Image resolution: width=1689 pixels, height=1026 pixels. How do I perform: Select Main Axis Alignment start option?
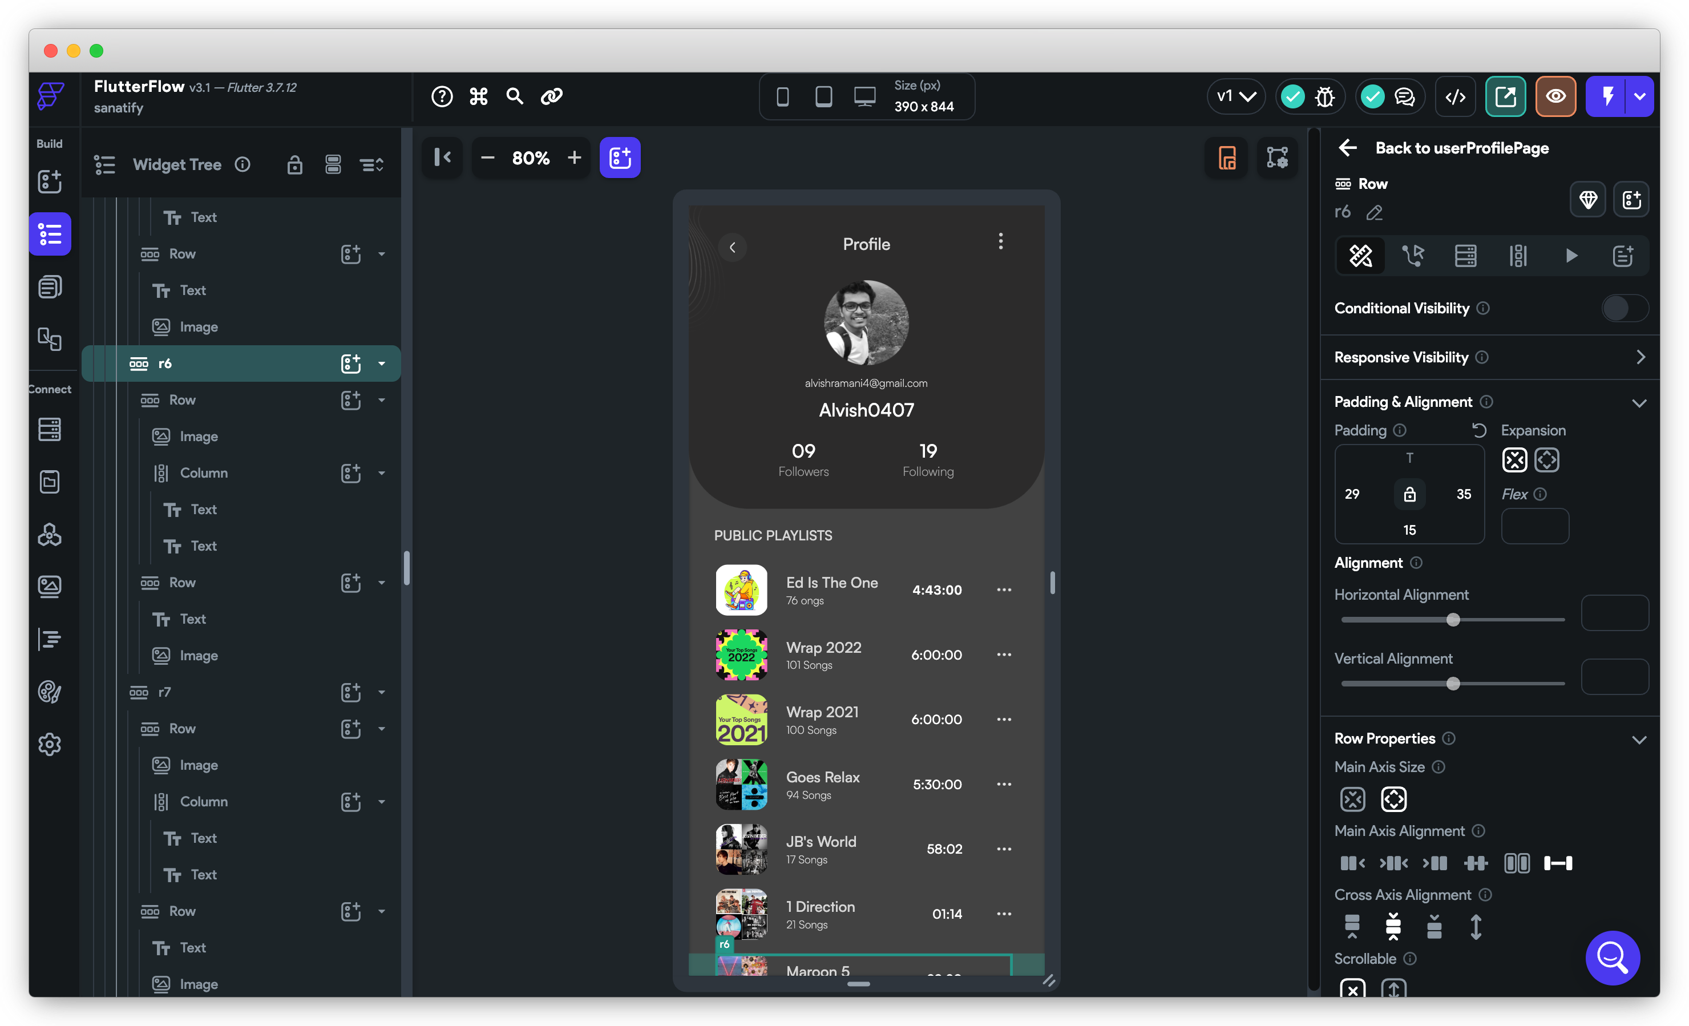coord(1352,863)
